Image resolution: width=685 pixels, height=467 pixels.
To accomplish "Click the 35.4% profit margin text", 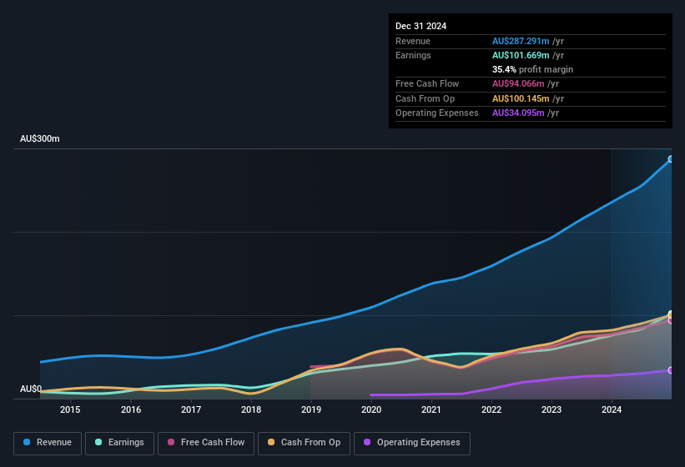I will (532, 69).
